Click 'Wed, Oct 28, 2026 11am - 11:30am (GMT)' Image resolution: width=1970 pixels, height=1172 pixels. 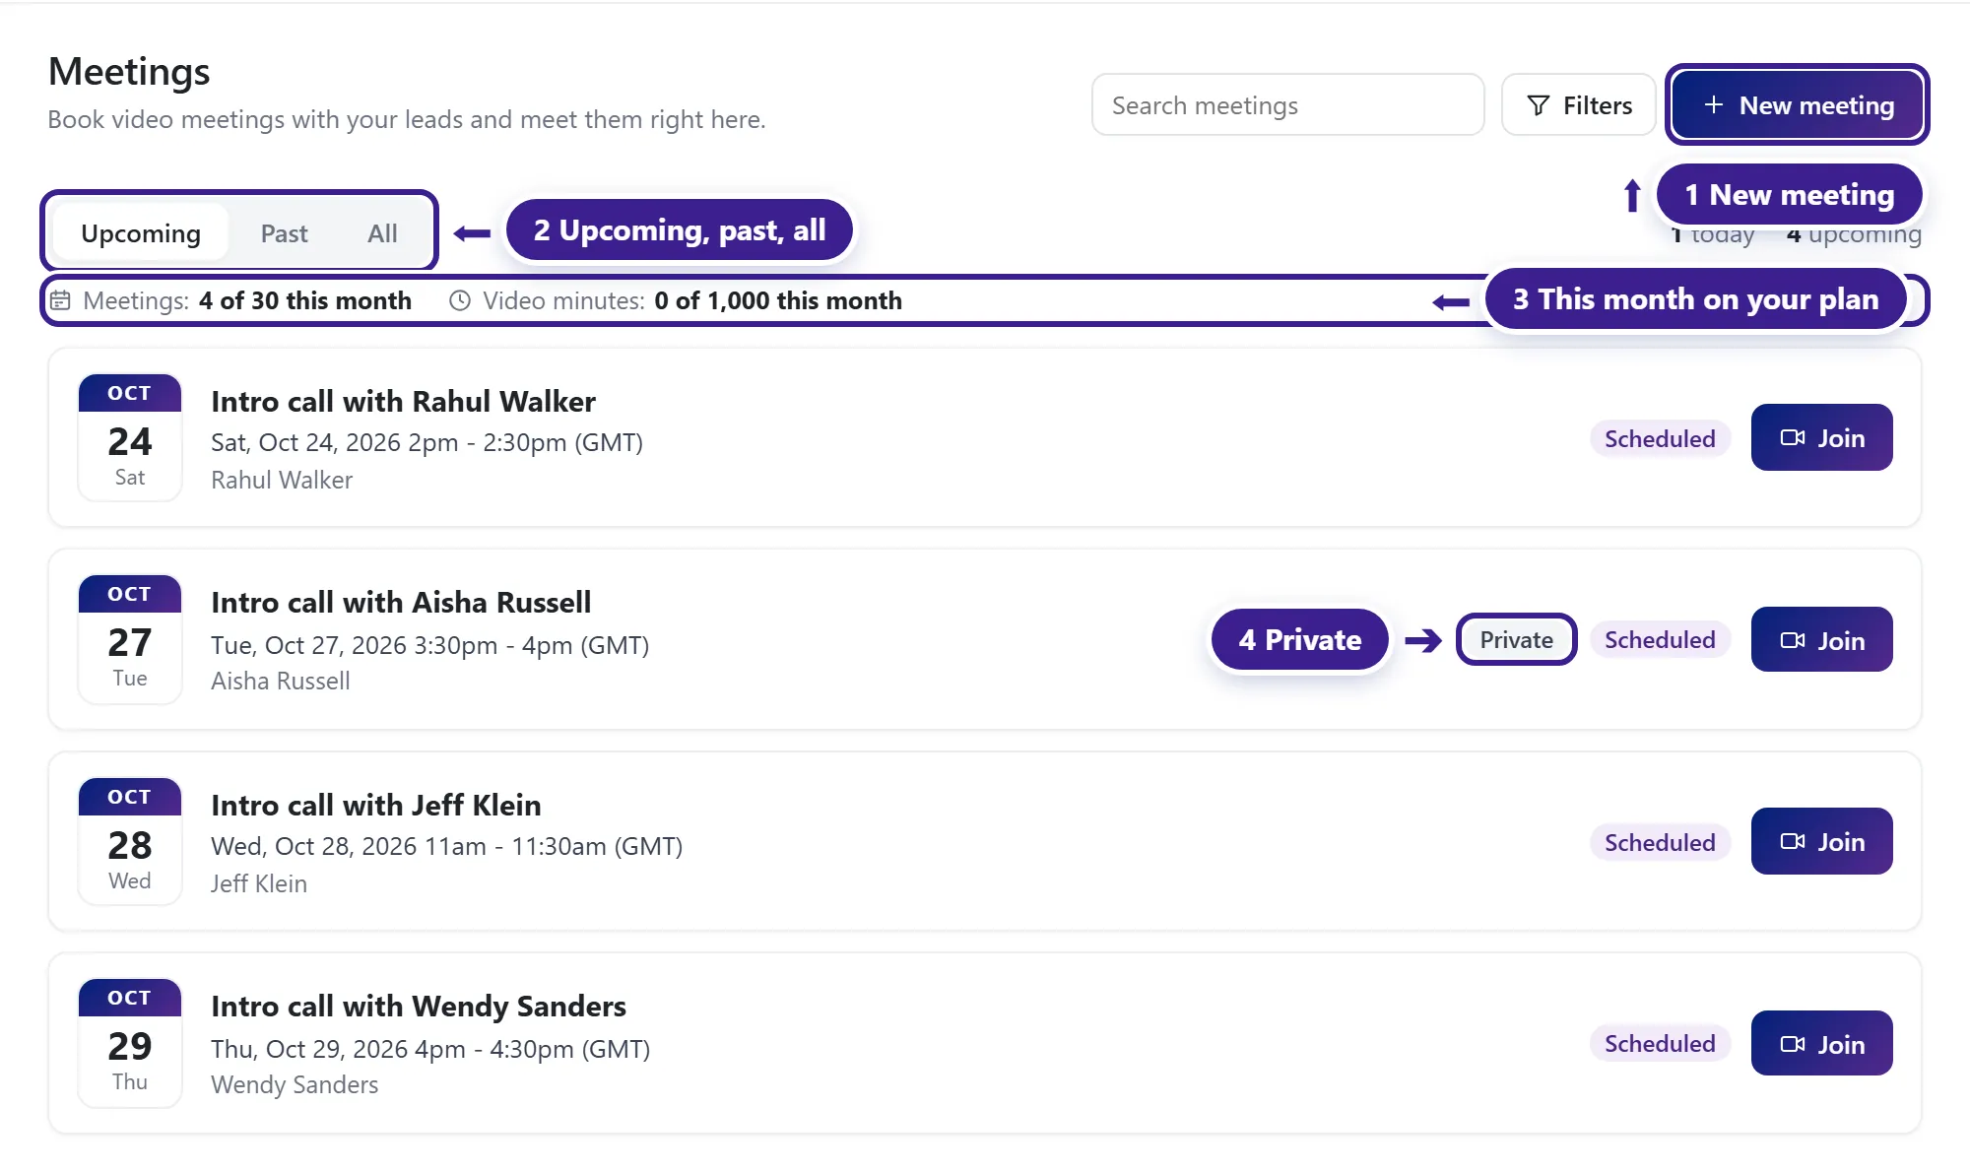coord(447,846)
